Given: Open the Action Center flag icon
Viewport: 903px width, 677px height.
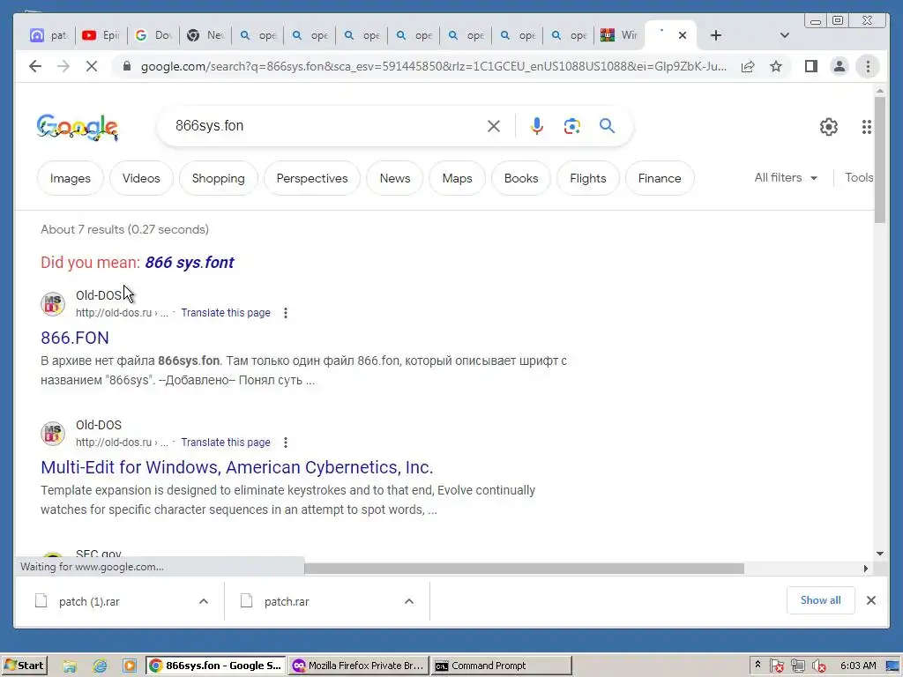Looking at the screenshot, I should tap(777, 666).
